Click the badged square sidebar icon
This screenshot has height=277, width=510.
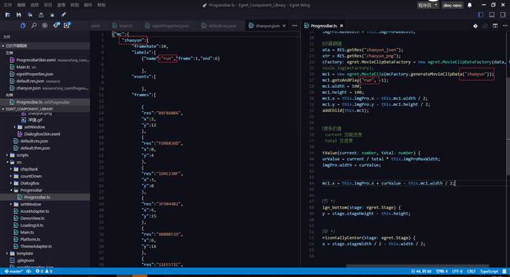(x=67, y=26)
